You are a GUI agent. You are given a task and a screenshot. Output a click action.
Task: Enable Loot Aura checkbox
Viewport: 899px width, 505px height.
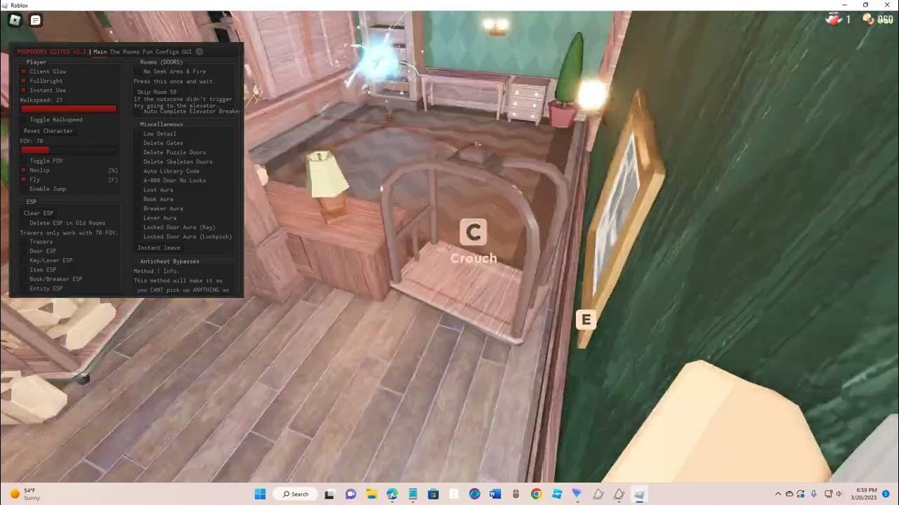pyautogui.click(x=138, y=189)
